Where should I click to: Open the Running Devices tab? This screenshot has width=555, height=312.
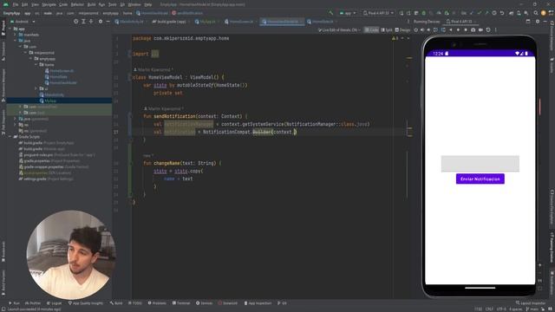coord(427,22)
